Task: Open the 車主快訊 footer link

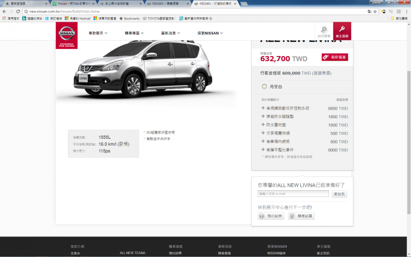Action: click(x=323, y=253)
